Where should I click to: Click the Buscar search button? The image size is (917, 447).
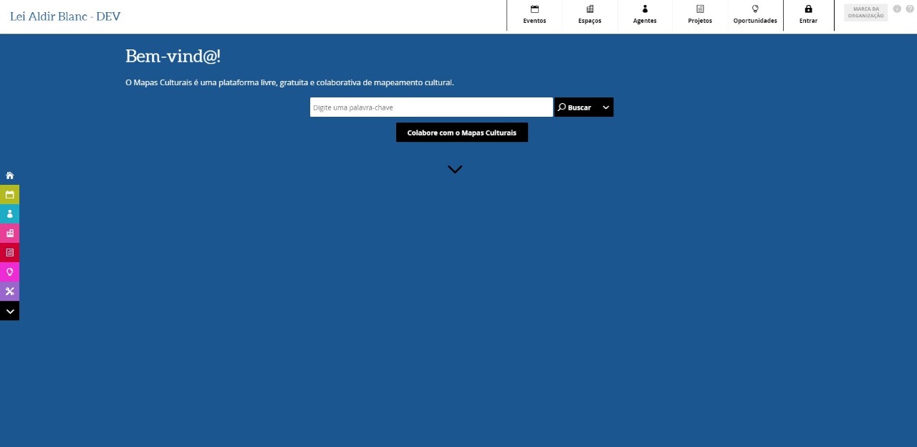(x=576, y=107)
